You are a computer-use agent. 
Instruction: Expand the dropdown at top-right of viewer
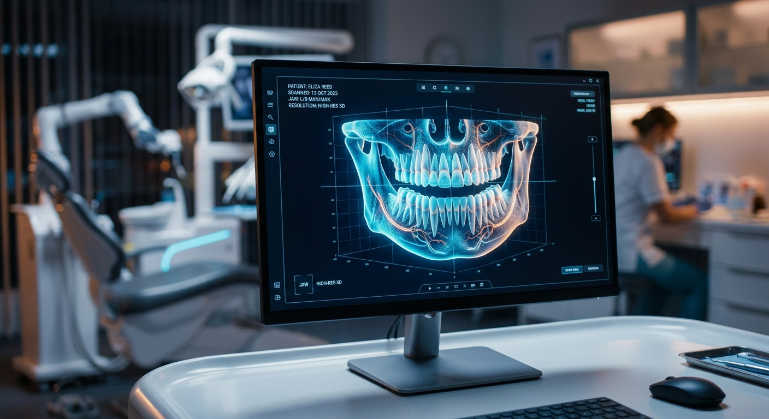click(583, 94)
